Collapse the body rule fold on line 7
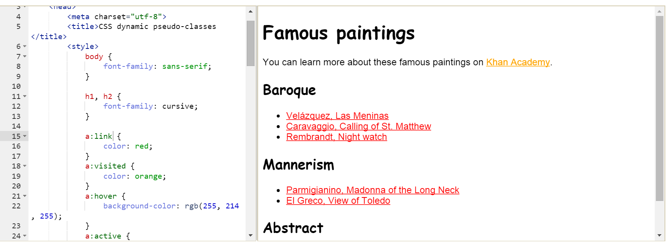Screen dimensions: 672x244 25,57
